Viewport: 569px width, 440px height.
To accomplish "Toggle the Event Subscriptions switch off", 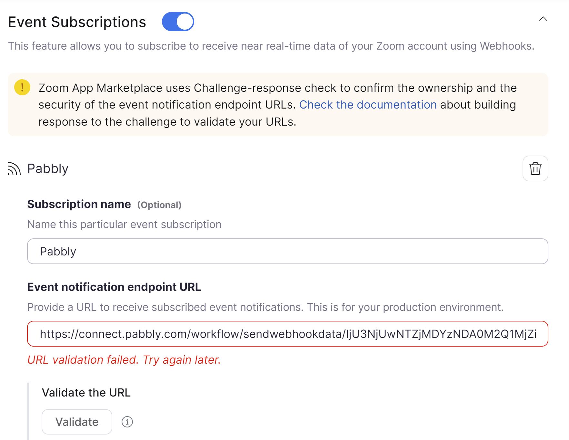I will [178, 22].
